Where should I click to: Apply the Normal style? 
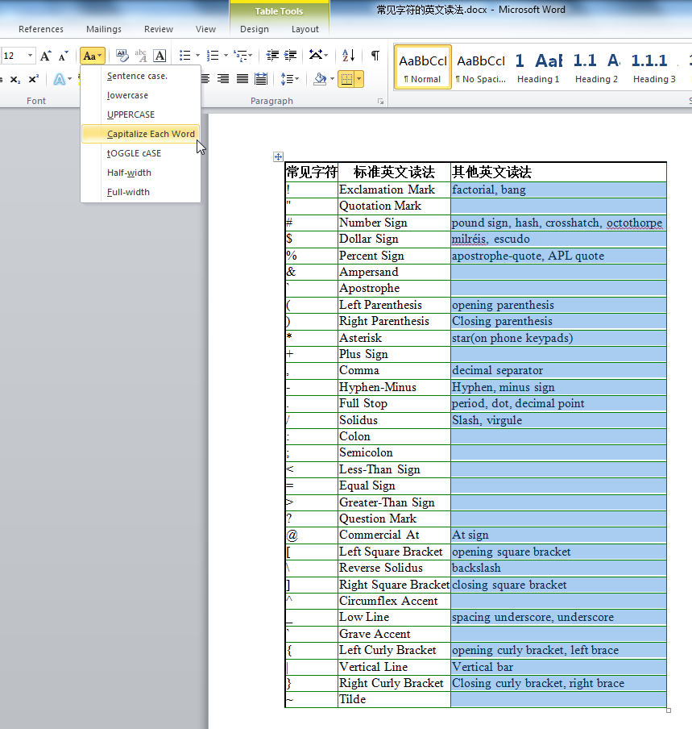coord(423,67)
